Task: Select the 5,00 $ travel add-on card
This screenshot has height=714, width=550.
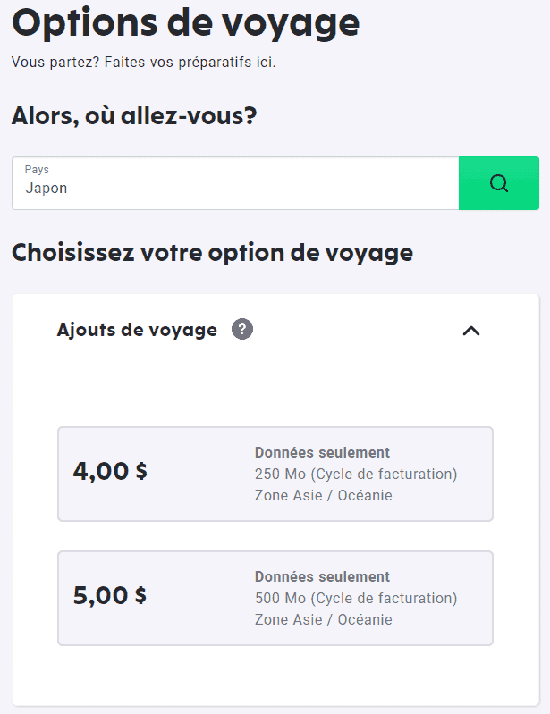Action: click(275, 598)
